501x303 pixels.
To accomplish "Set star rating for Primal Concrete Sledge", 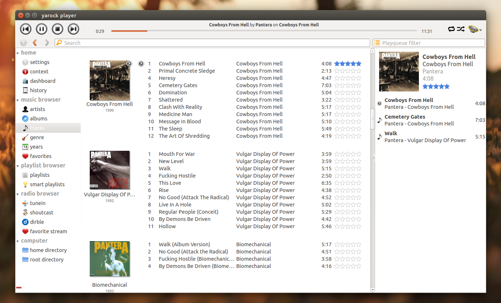I will point(348,71).
